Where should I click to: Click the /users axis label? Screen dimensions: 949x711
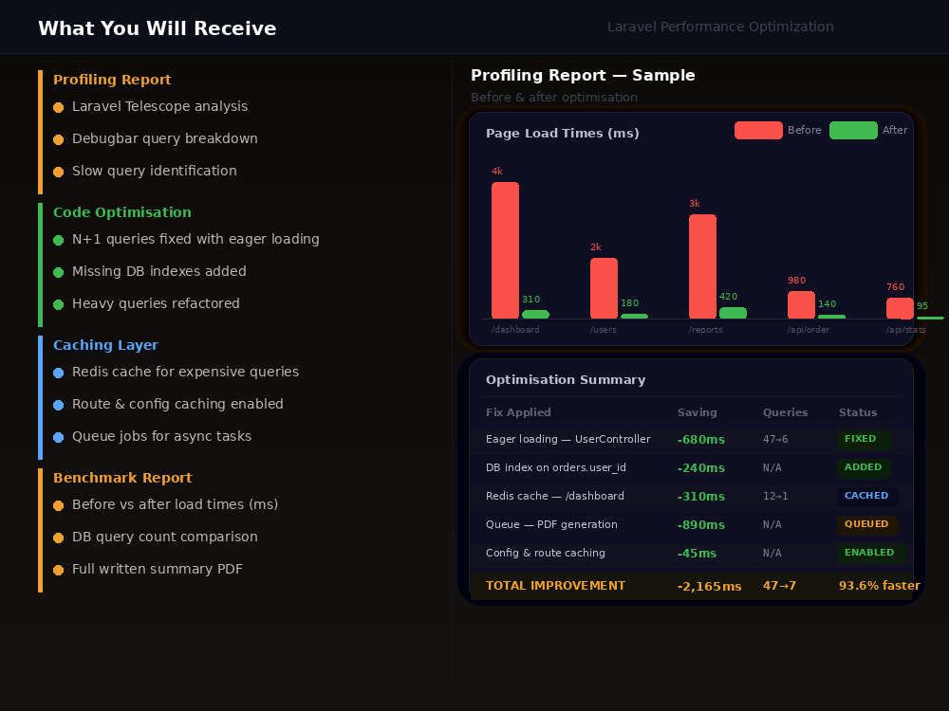point(603,330)
